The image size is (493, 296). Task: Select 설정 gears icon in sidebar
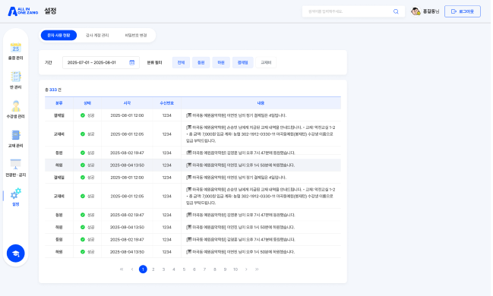pos(15,194)
